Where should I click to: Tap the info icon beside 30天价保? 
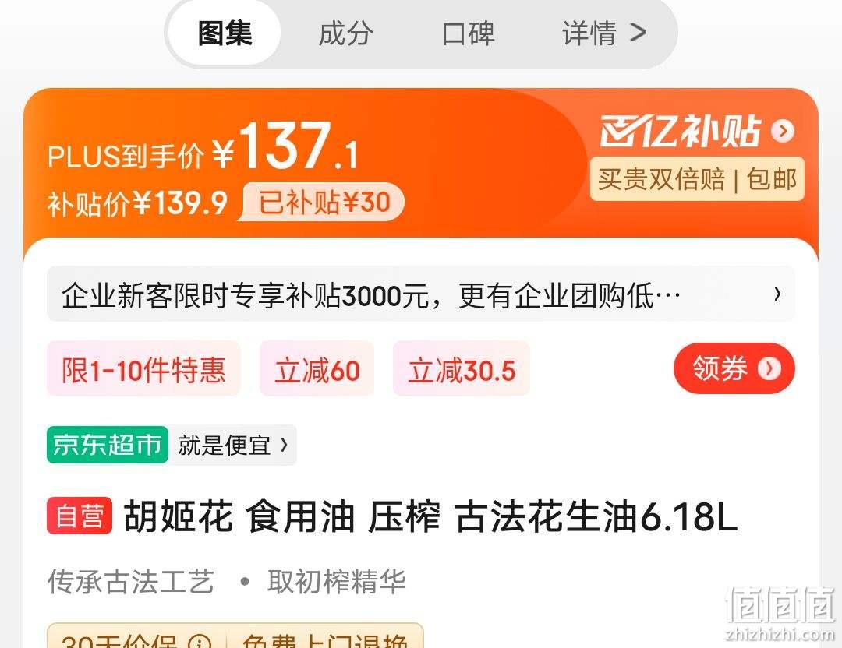pyautogui.click(x=200, y=642)
